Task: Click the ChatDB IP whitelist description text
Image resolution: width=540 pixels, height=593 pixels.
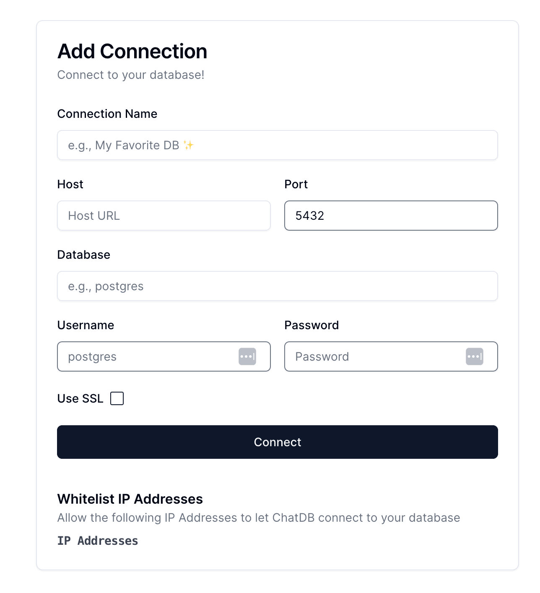Action: [x=259, y=518]
